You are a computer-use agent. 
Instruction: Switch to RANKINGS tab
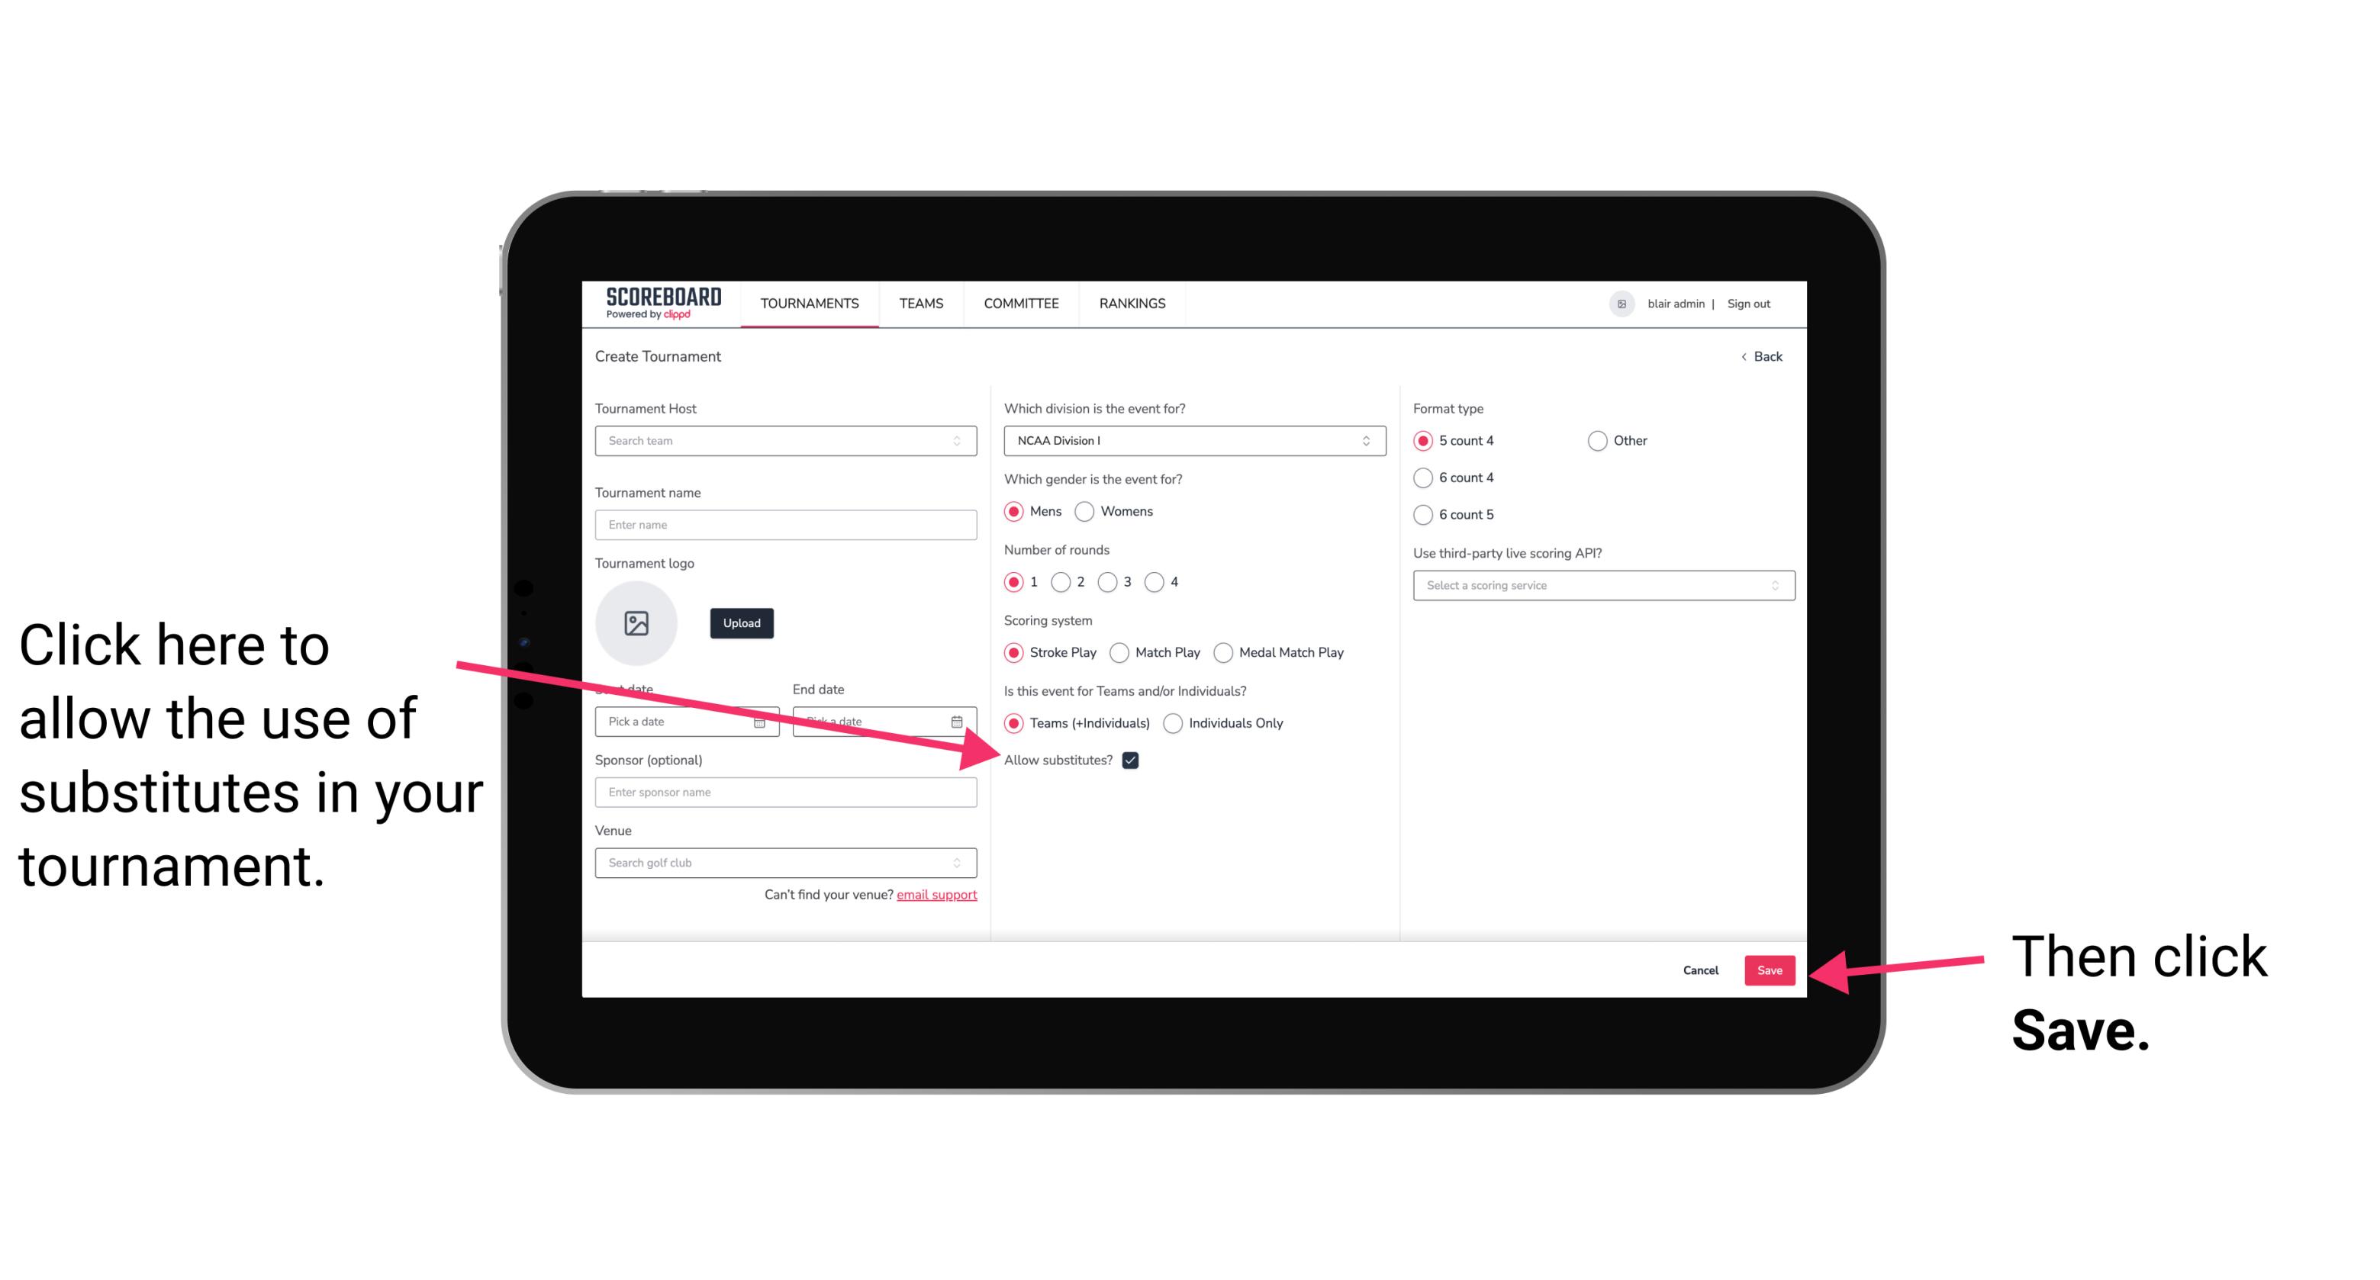(1132, 303)
